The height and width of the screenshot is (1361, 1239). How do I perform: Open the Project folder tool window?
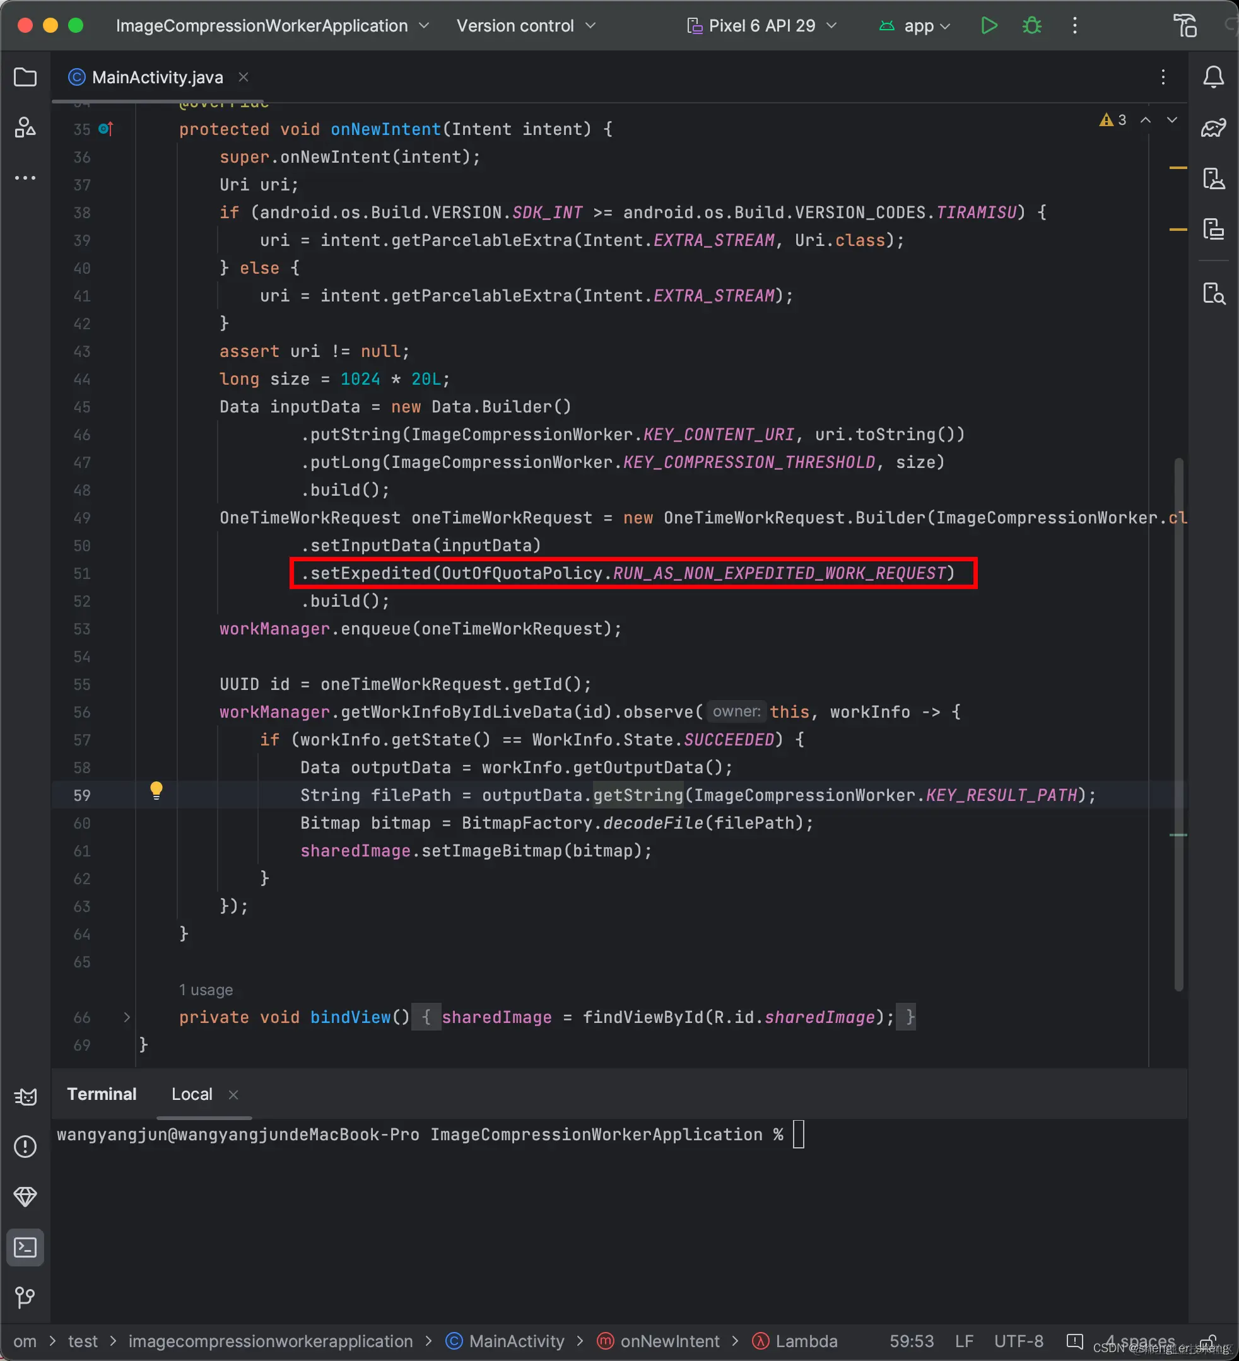click(x=25, y=77)
